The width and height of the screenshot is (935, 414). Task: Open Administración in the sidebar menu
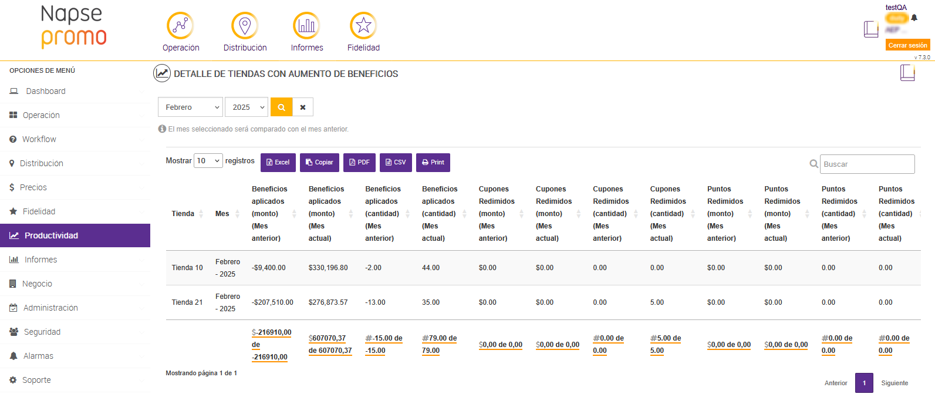pos(50,308)
